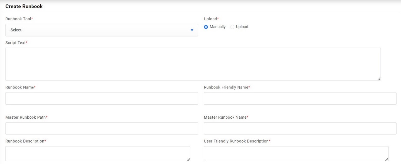Grab the Script Text resize handle
The height and width of the screenshot is (164, 401).
(379, 79)
